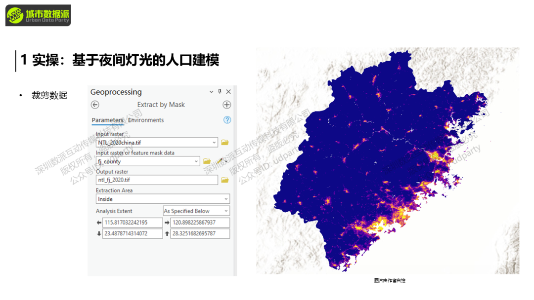Image resolution: width=534 pixels, height=300 pixels.
Task: Expand the Input raster NTL_2020china.tif dropdown
Action: (214, 143)
